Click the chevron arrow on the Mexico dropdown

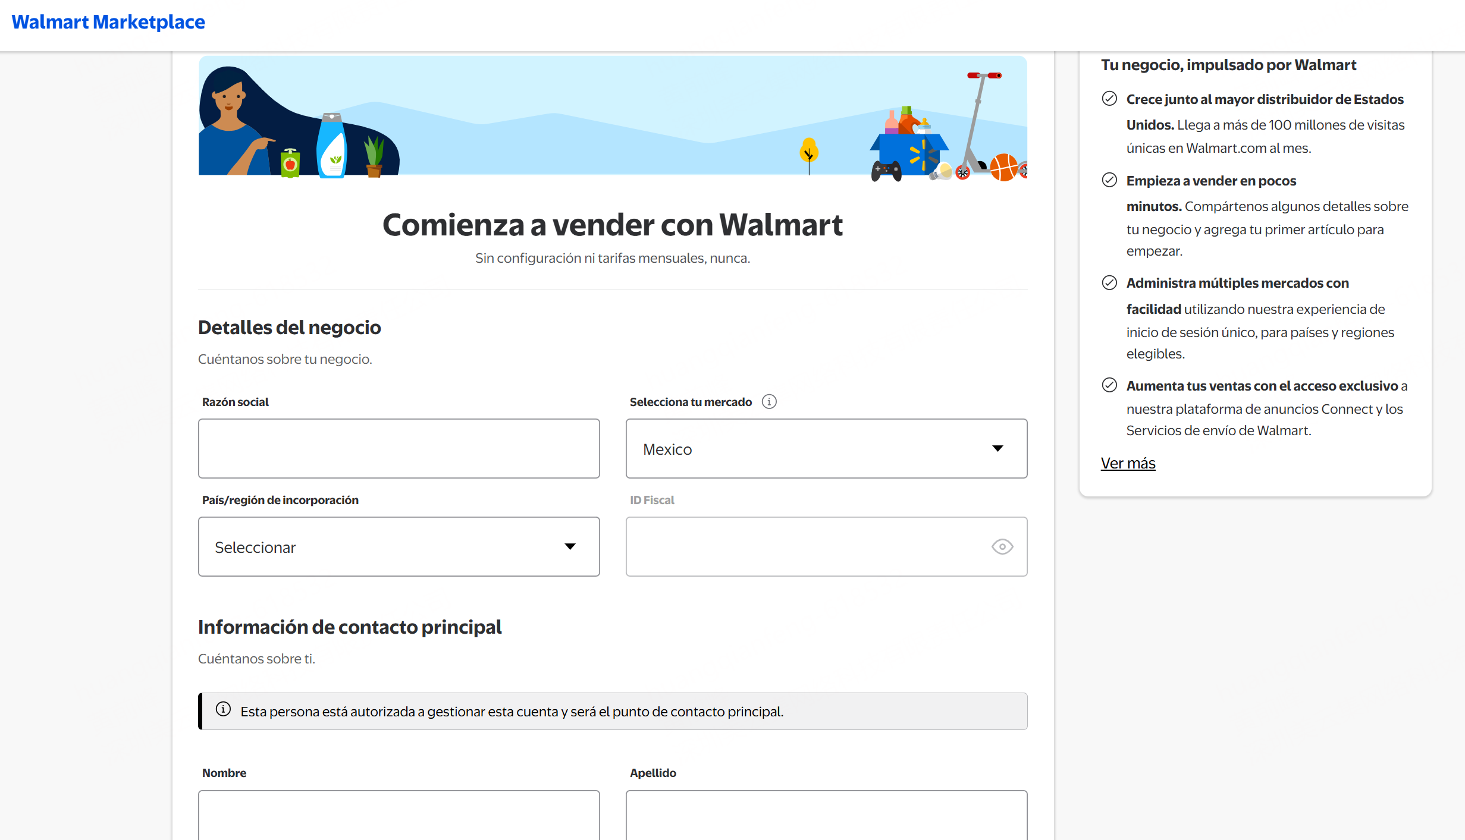[998, 449]
